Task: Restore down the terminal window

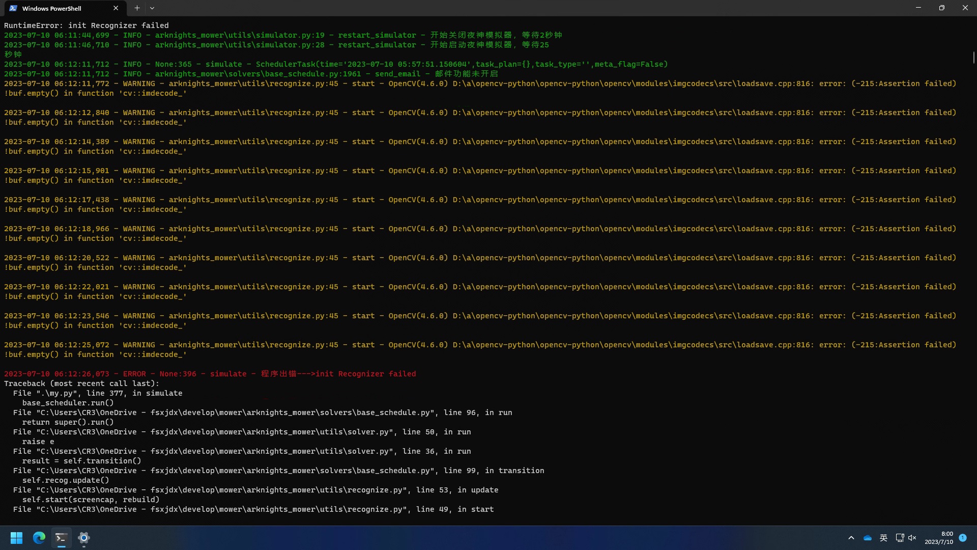Action: [x=941, y=8]
